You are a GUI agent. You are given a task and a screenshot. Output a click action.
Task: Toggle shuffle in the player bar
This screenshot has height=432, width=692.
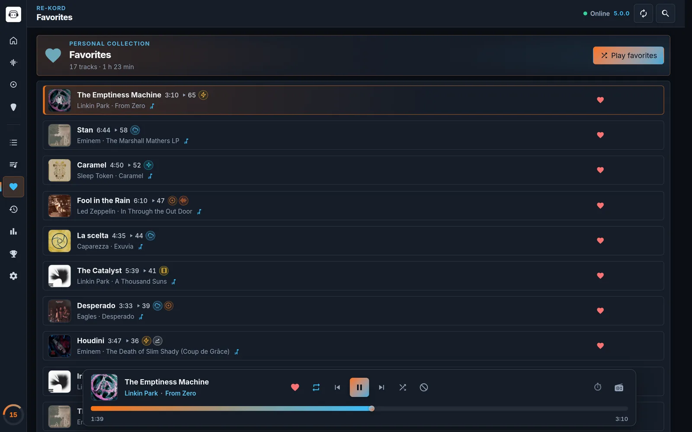point(403,388)
